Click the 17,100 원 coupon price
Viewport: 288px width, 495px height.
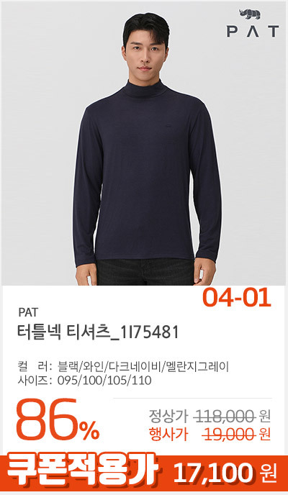click(x=225, y=473)
